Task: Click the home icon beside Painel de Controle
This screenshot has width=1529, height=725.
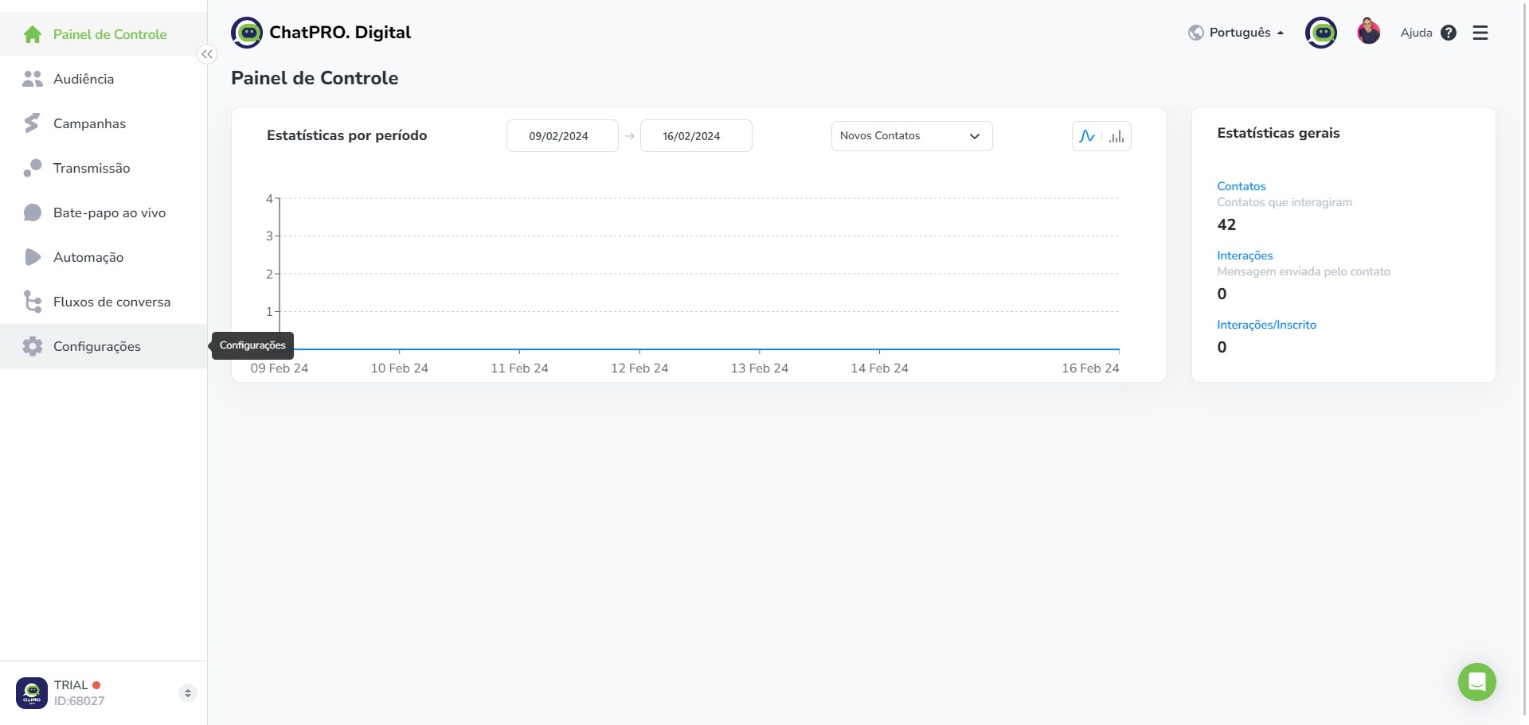Action: coord(33,34)
